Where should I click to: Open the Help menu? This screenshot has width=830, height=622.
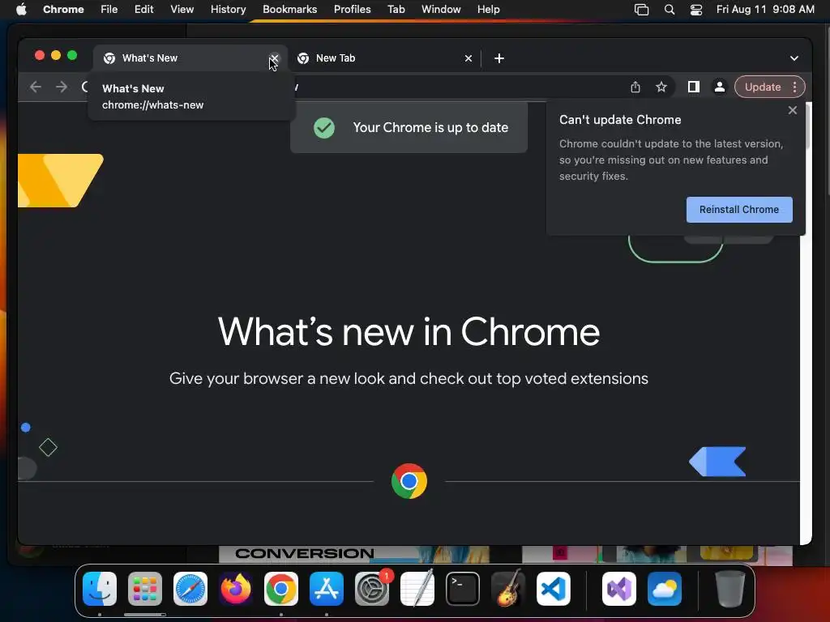488,10
